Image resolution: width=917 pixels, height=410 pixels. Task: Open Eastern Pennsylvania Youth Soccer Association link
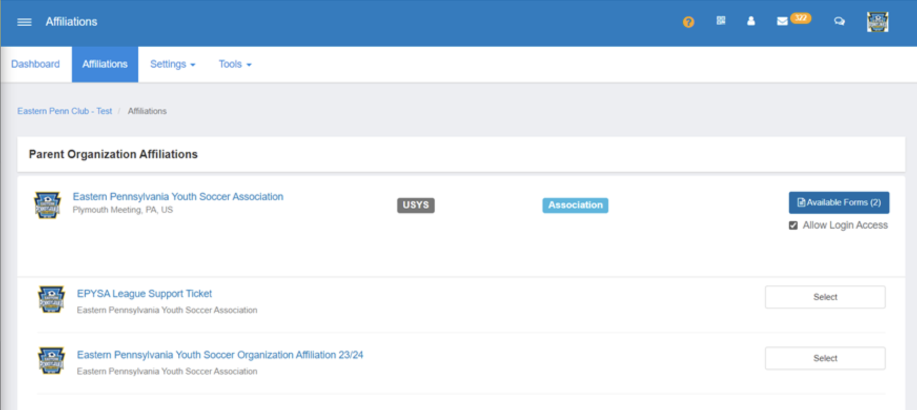coord(178,197)
